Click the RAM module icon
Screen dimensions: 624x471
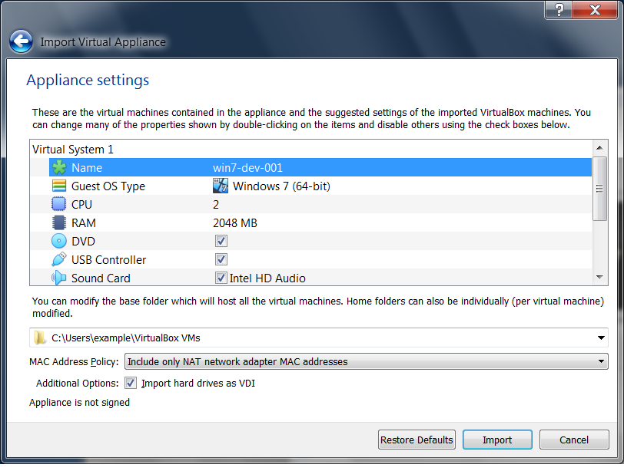tap(59, 222)
